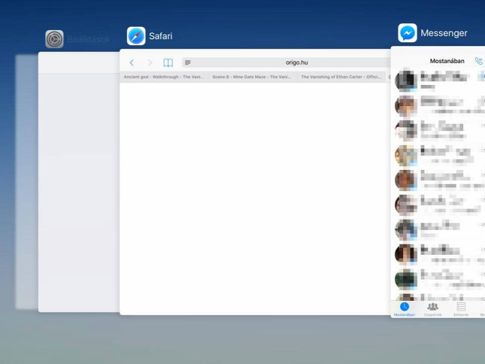Switch to the 'Scene 8 - Mine Gate Maze' tab
Screen dimensions: 485x364
pyautogui.click(x=252, y=77)
